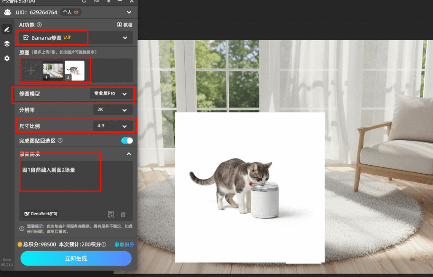Open the layers stack sidebar icon
This screenshot has height=277, width=433.
(x=7, y=44)
